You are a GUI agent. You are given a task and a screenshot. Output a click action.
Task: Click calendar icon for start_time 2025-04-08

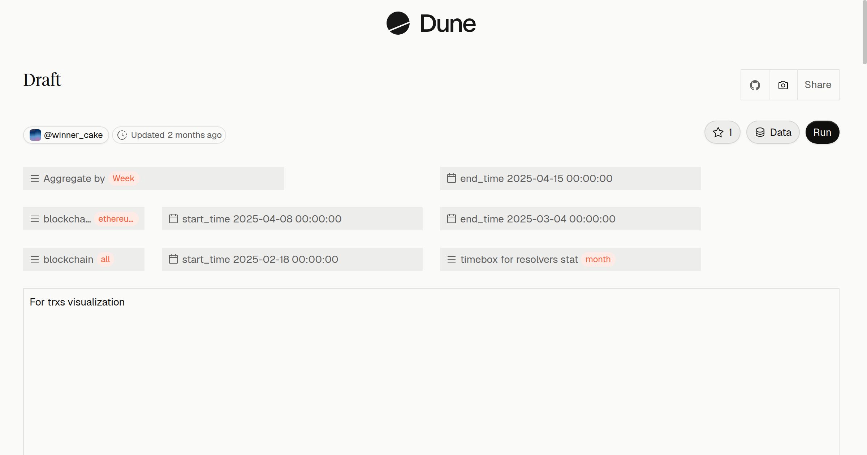click(x=173, y=218)
